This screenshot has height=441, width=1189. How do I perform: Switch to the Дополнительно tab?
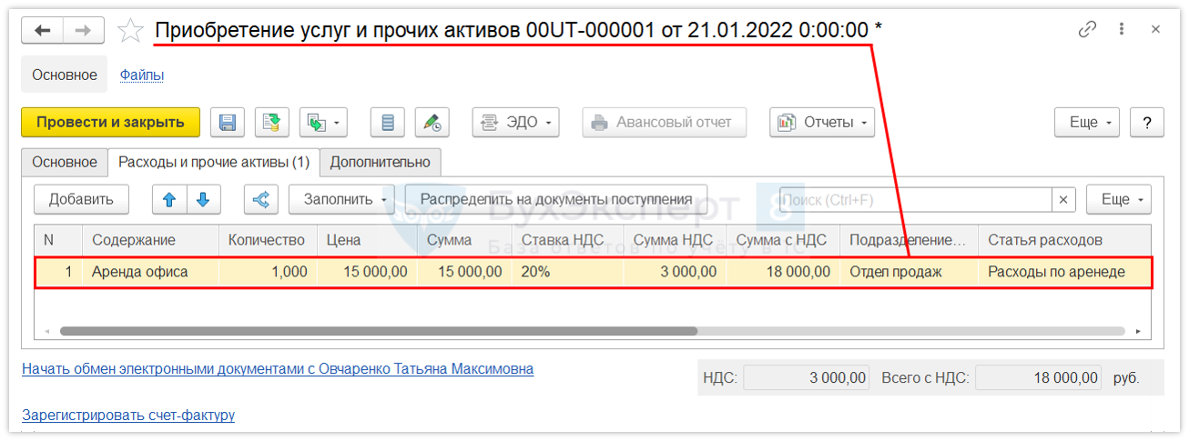(381, 162)
